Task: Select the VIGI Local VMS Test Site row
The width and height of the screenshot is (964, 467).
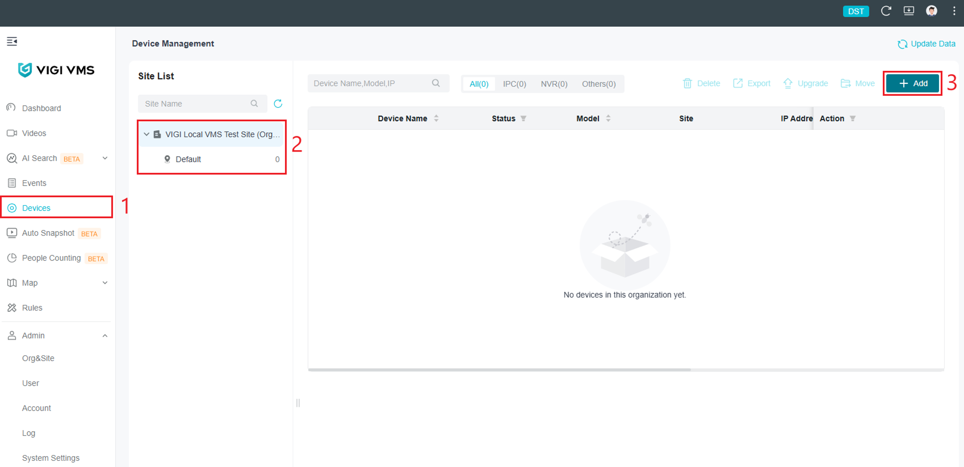Action: point(212,134)
